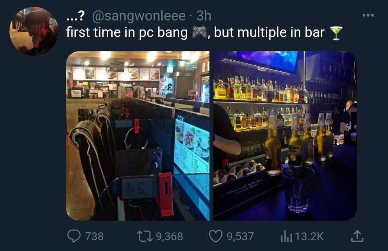
Task: Open the tweet via the 3h timestamp
Action: (x=204, y=16)
